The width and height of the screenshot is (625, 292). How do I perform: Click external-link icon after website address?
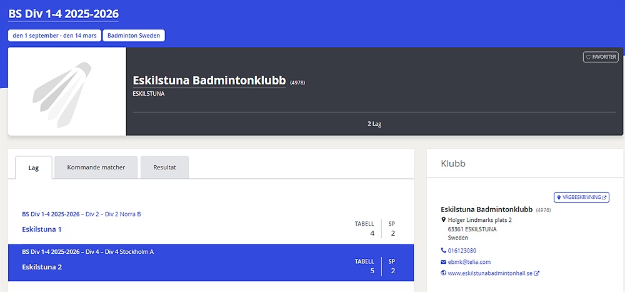[x=537, y=274]
